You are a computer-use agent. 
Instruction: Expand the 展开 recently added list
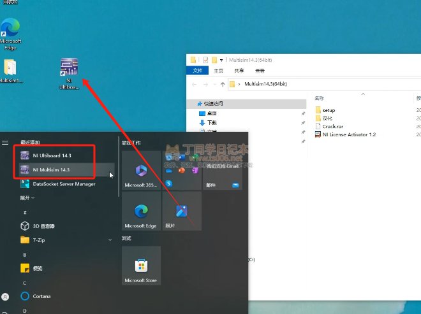[27, 198]
